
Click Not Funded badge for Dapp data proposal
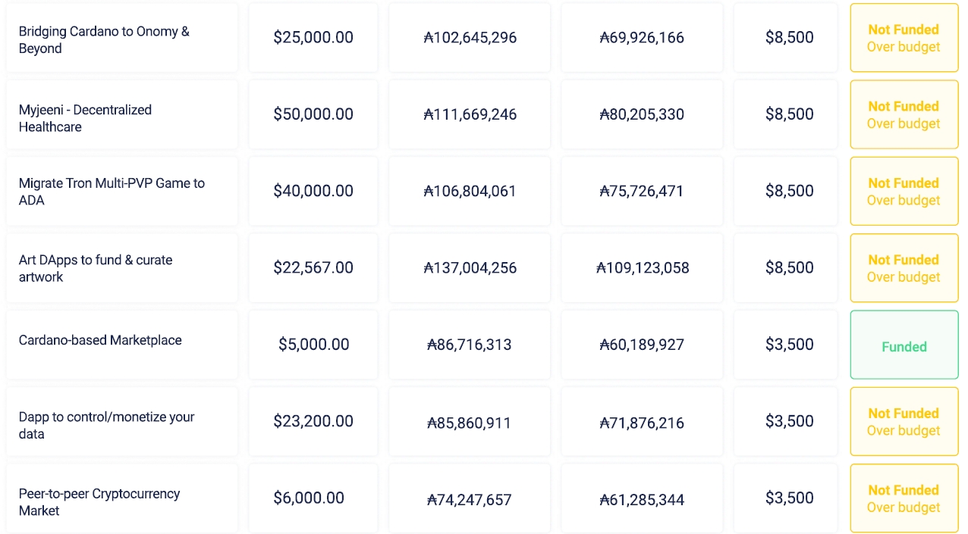tap(904, 422)
